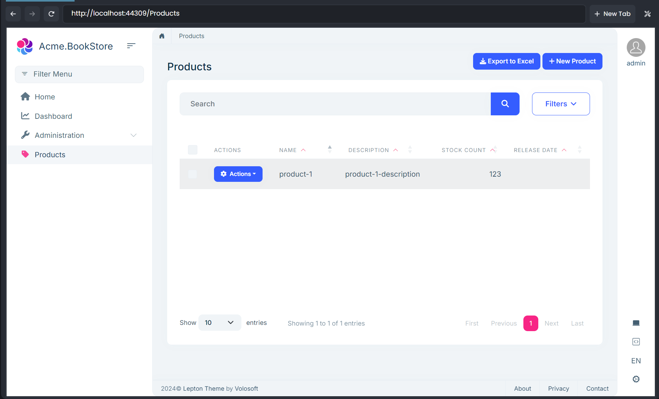659x399 pixels.
Task: Check the product-1 row checkbox
Action: pyautogui.click(x=192, y=174)
